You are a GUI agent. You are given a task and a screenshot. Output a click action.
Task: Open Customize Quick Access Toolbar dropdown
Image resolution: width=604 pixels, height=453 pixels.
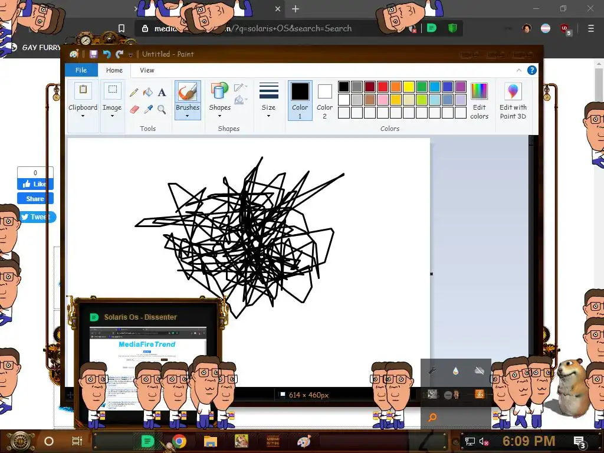pos(130,55)
